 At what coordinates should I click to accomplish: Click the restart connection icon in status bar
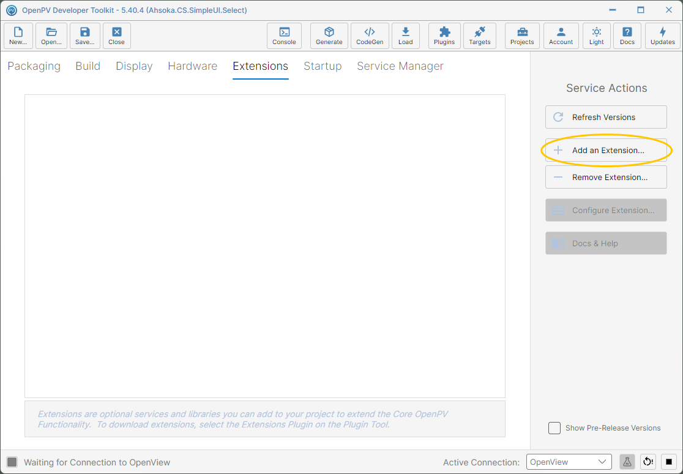[x=648, y=462]
